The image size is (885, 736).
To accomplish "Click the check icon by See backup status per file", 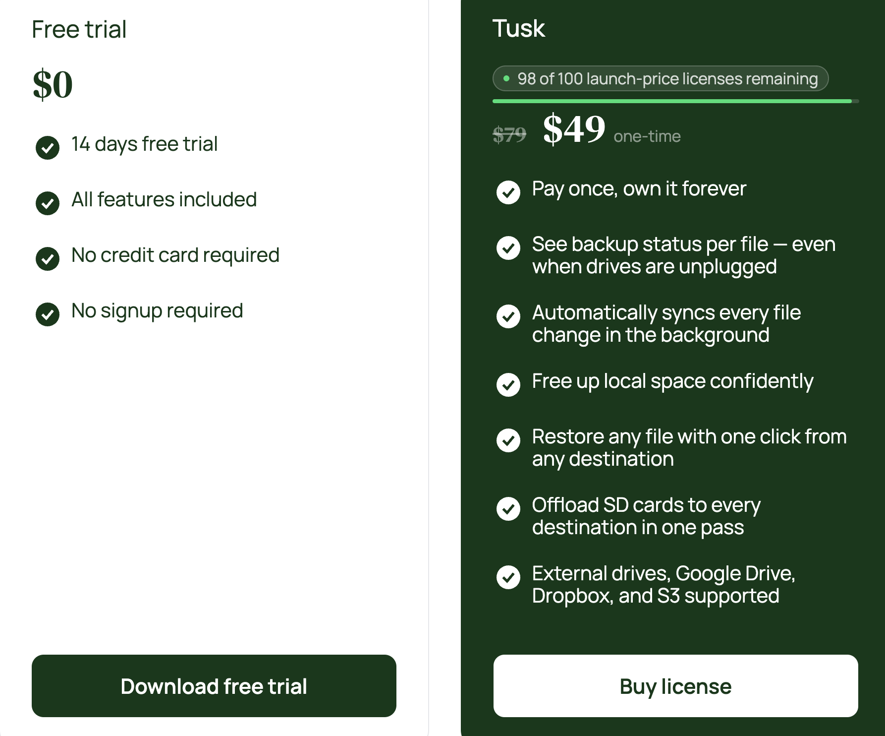I will coord(508,247).
